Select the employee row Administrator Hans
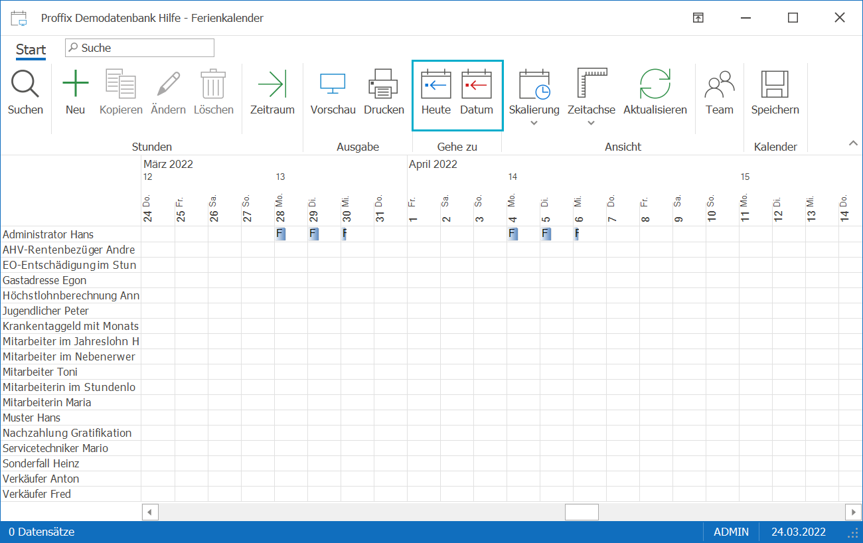 [x=70, y=234]
